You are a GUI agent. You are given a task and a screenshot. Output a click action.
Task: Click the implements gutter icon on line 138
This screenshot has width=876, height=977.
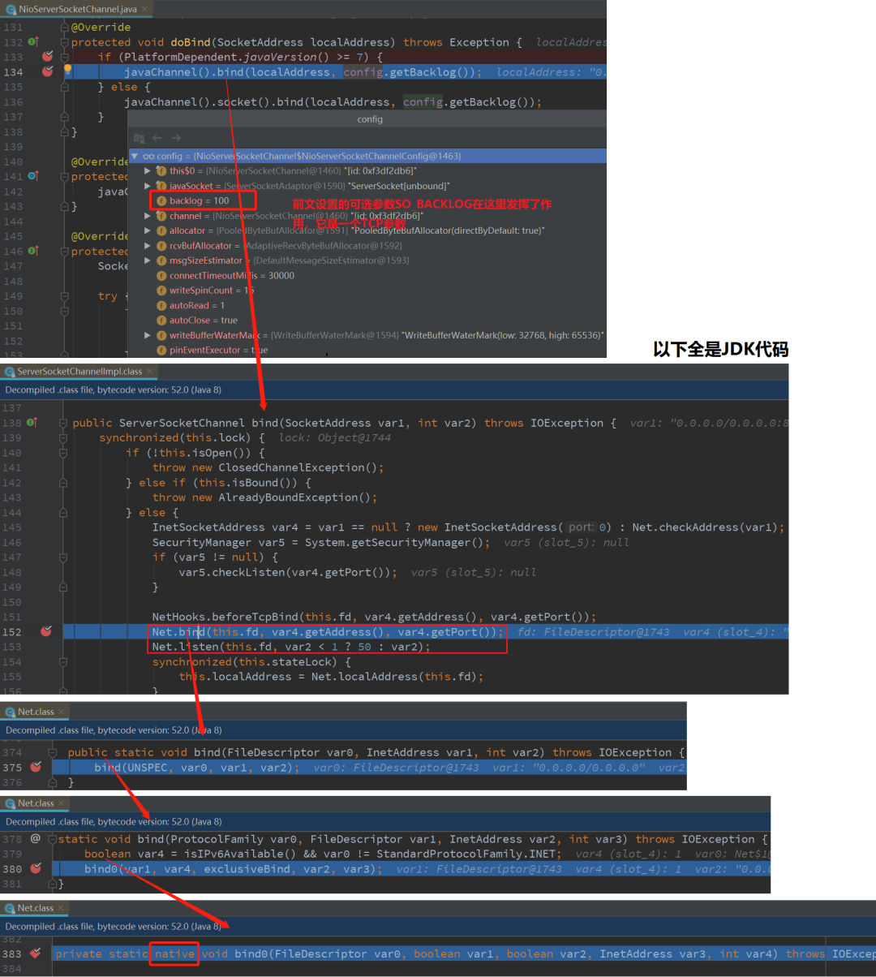pyautogui.click(x=33, y=422)
